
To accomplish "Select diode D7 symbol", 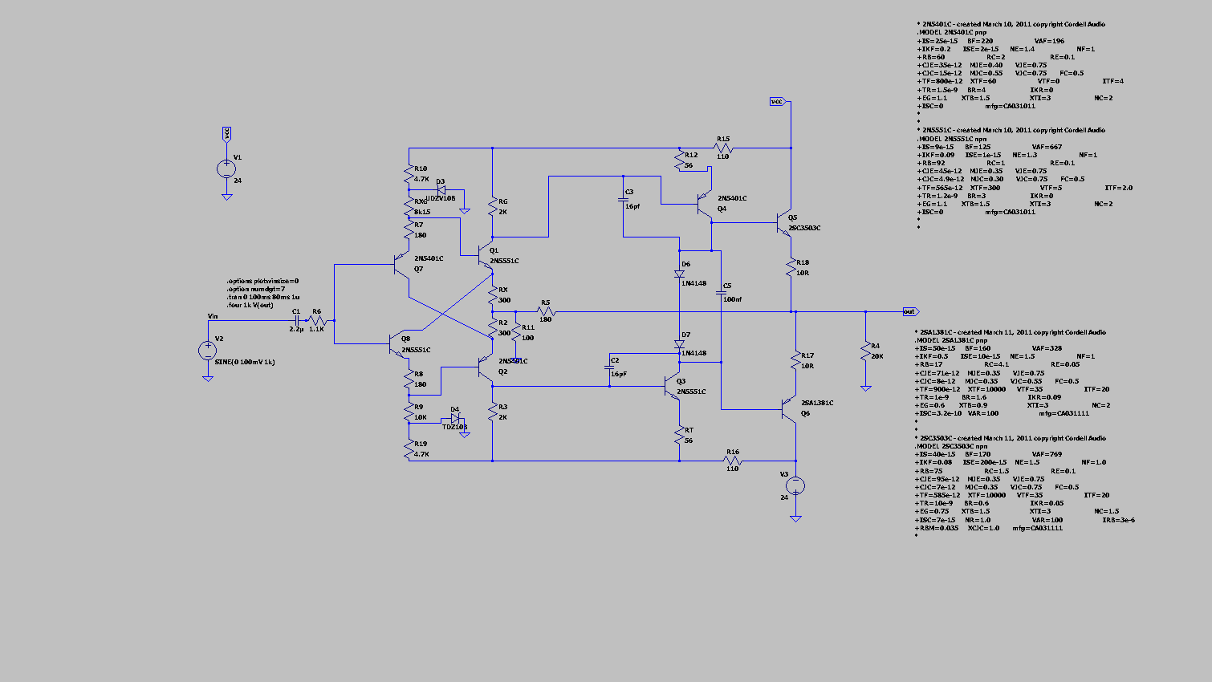I will 680,343.
